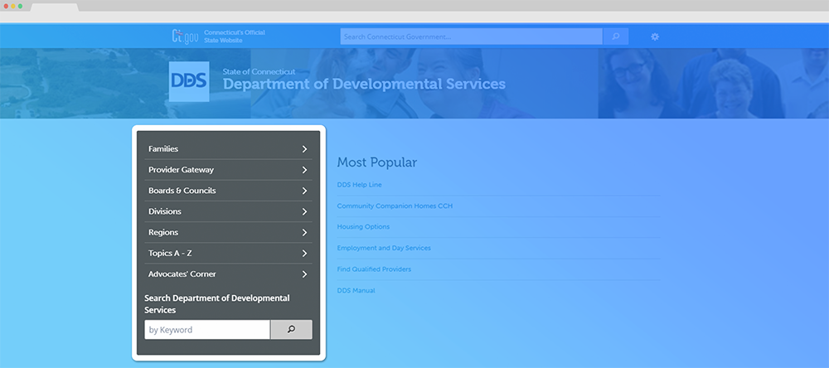Open the Advocates' Corner menu item
The height and width of the screenshot is (368, 829).
182,274
